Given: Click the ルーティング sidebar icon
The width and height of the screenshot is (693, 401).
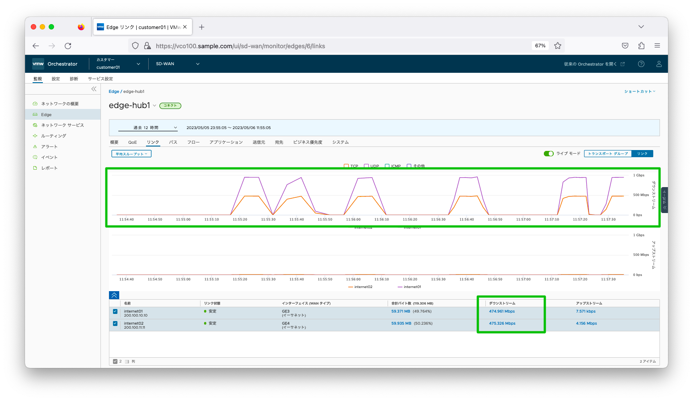Looking at the screenshot, I should pos(35,136).
